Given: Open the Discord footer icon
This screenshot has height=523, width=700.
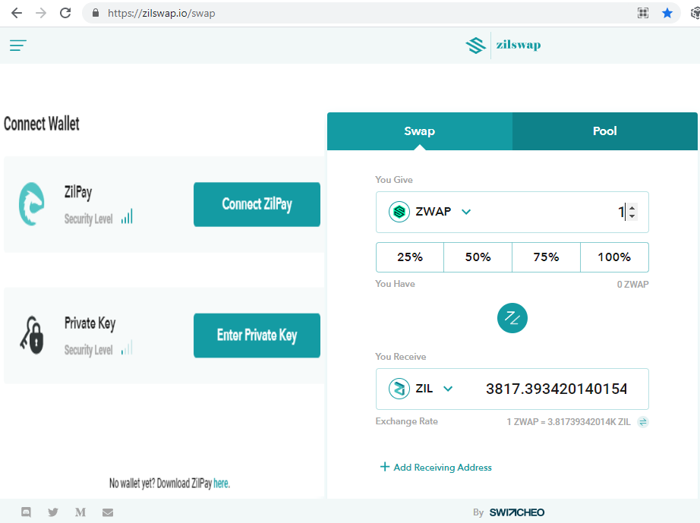Looking at the screenshot, I should click(x=27, y=512).
